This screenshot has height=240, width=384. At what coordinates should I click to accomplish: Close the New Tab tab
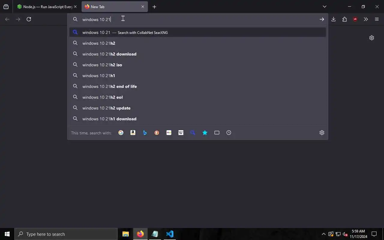tap(143, 7)
